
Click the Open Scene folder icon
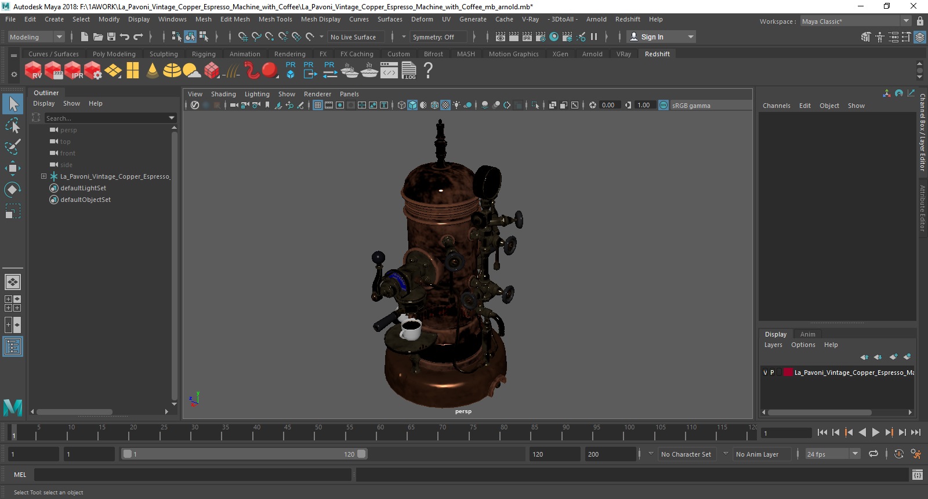(98, 37)
